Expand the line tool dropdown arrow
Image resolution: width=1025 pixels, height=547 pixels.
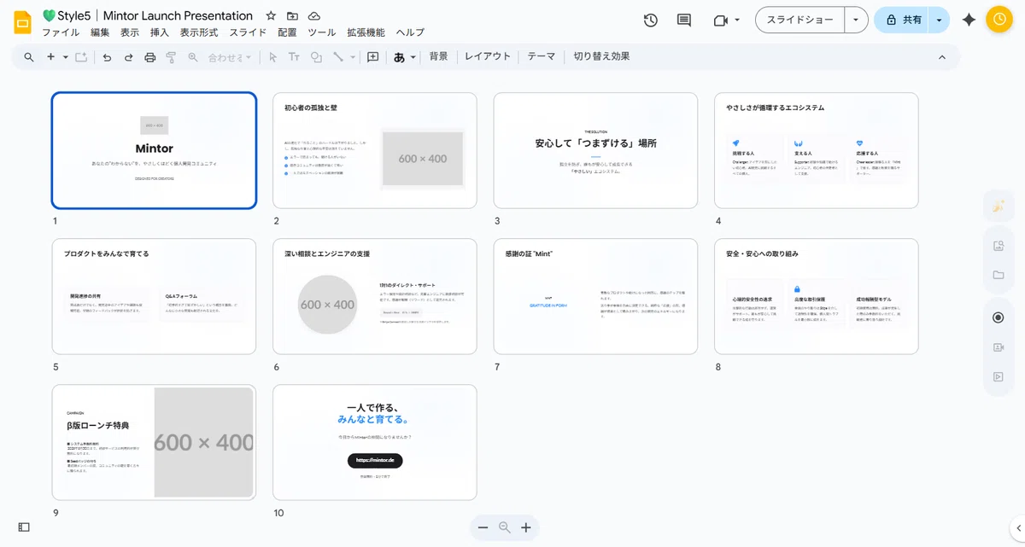[x=353, y=57]
